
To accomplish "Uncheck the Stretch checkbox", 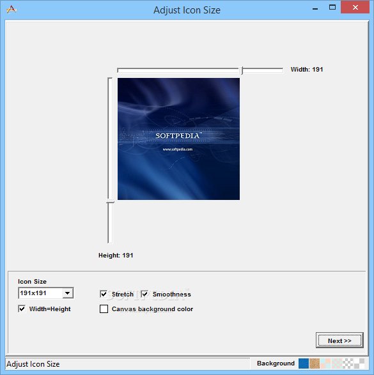I will tap(104, 294).
